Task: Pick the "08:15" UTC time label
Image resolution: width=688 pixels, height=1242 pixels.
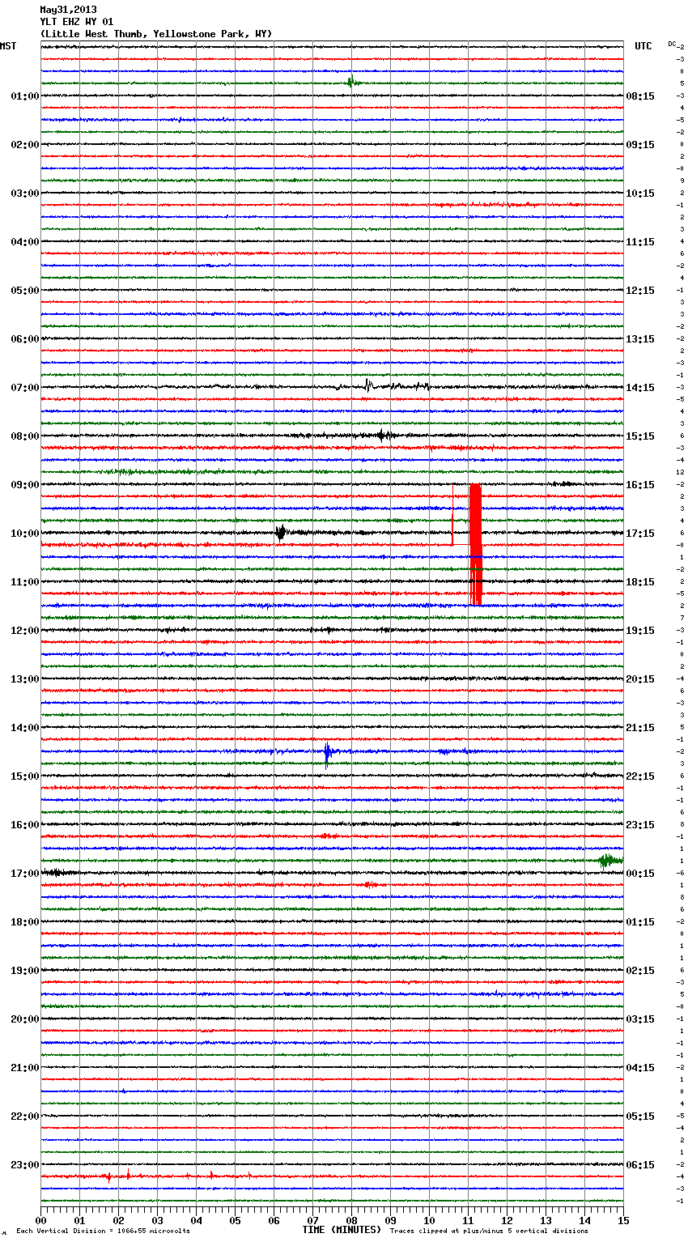Action: click(x=640, y=96)
